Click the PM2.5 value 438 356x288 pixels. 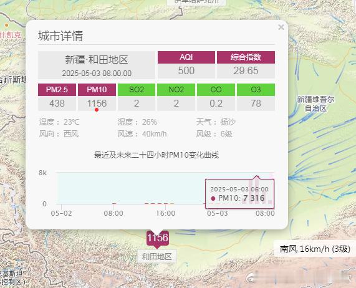(57, 103)
